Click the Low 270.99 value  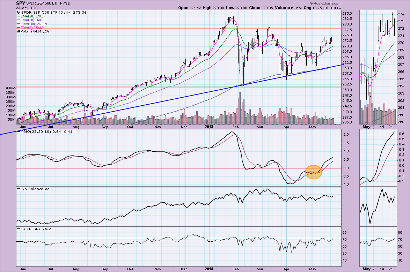[236, 8]
